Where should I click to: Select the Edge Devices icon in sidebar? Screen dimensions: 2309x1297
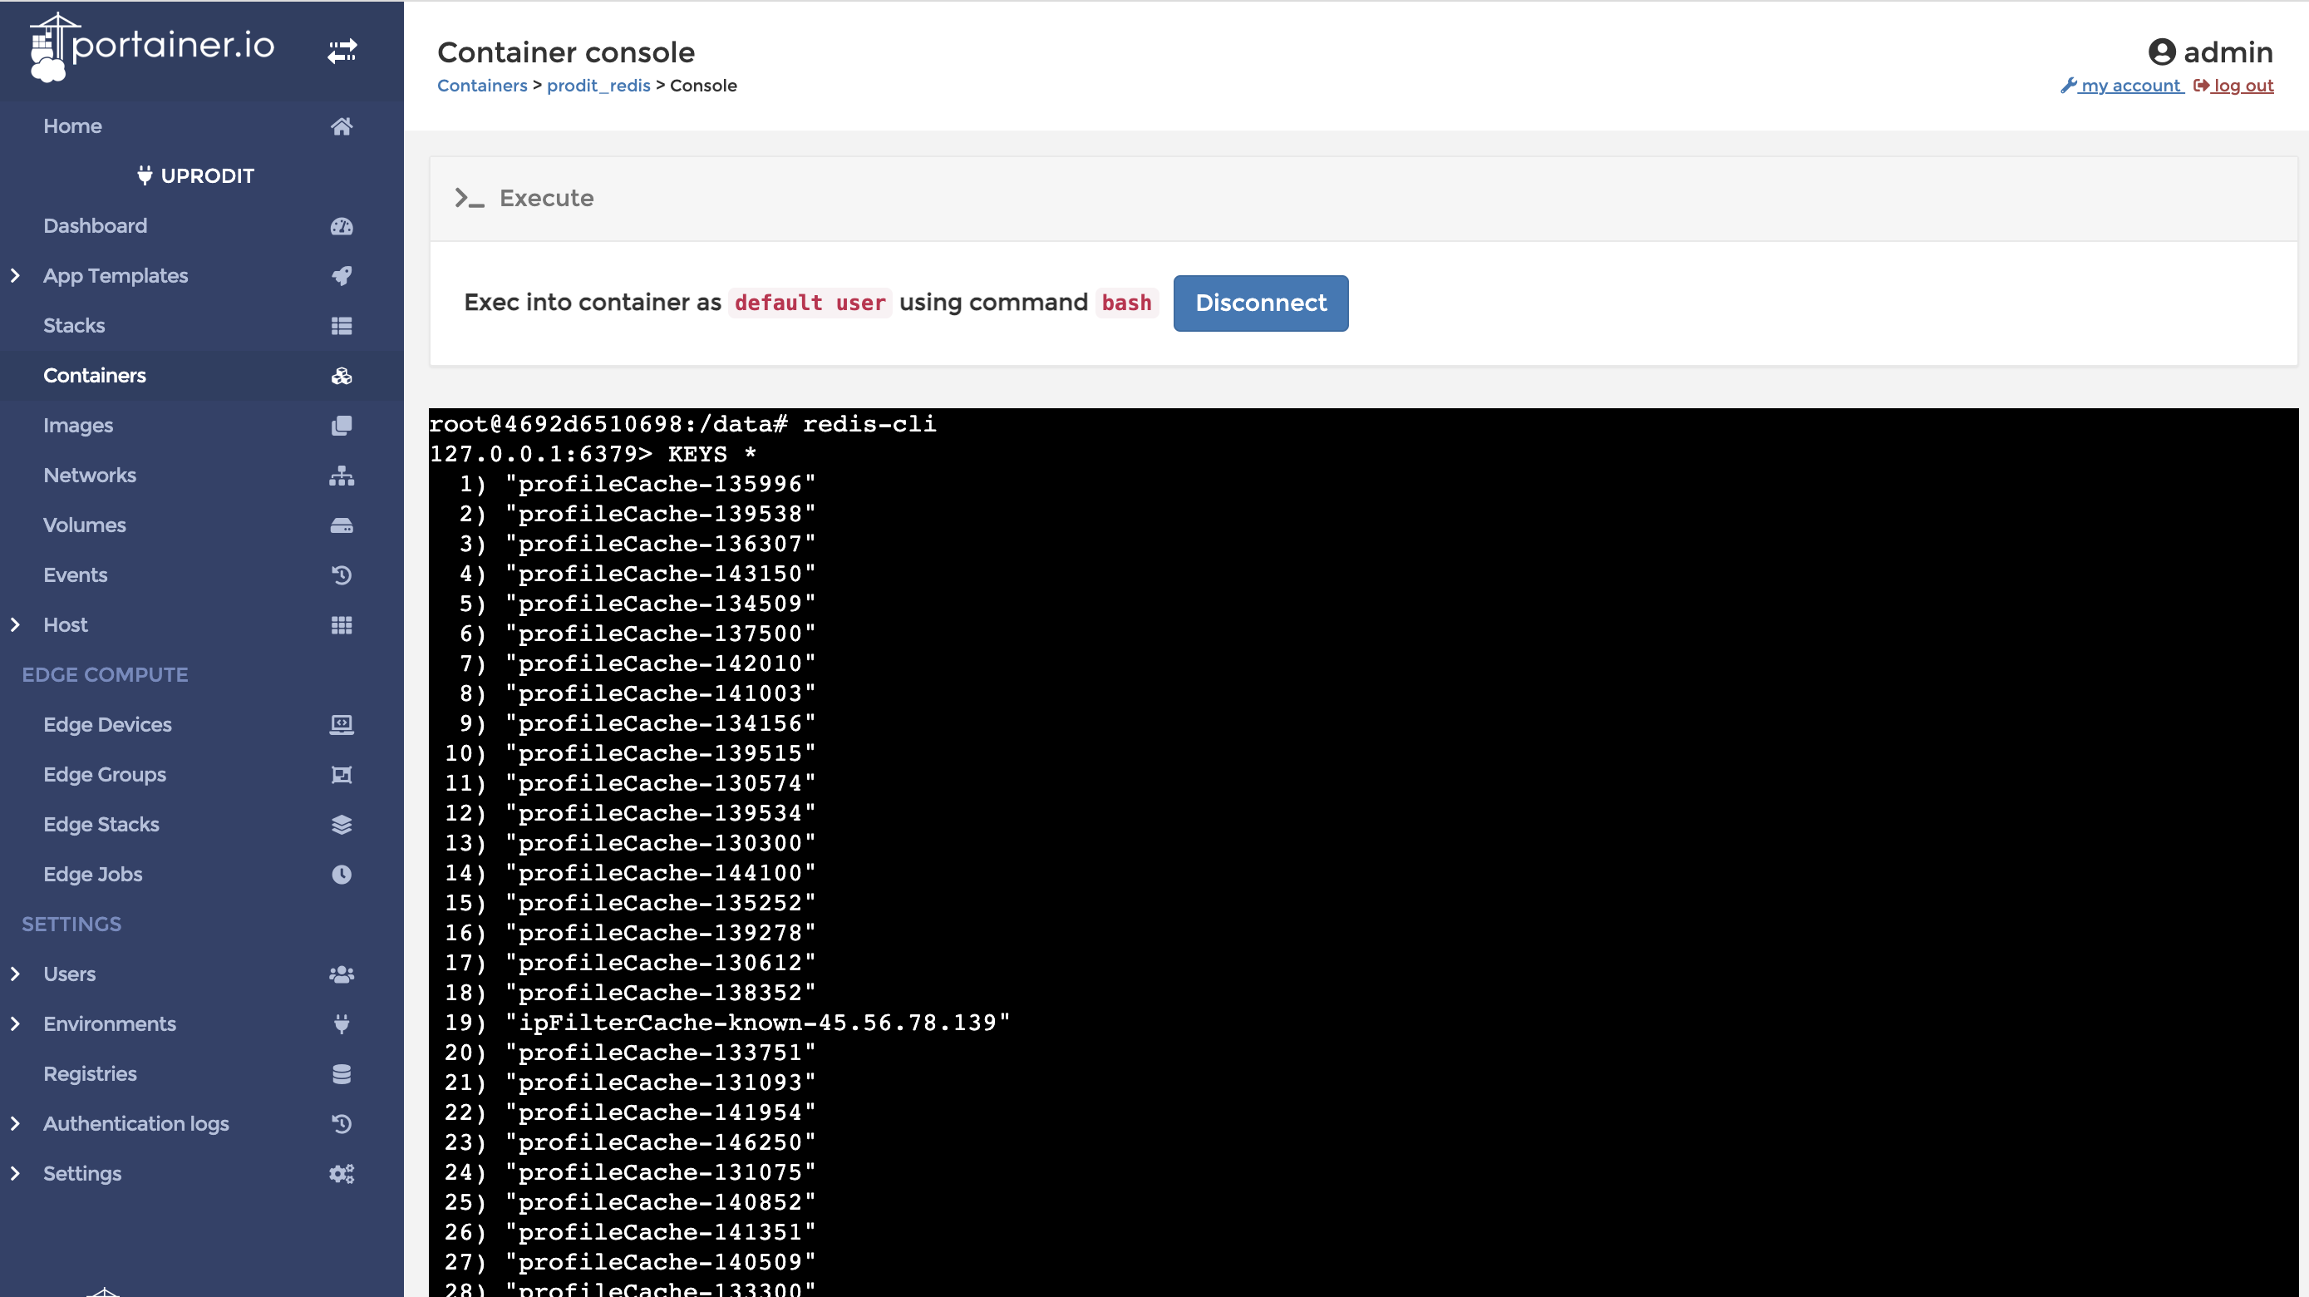[341, 725]
